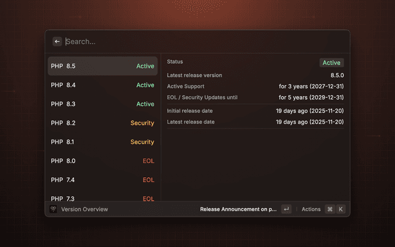Click the Active Support end date value
This screenshot has height=247, width=395.
coord(311,86)
